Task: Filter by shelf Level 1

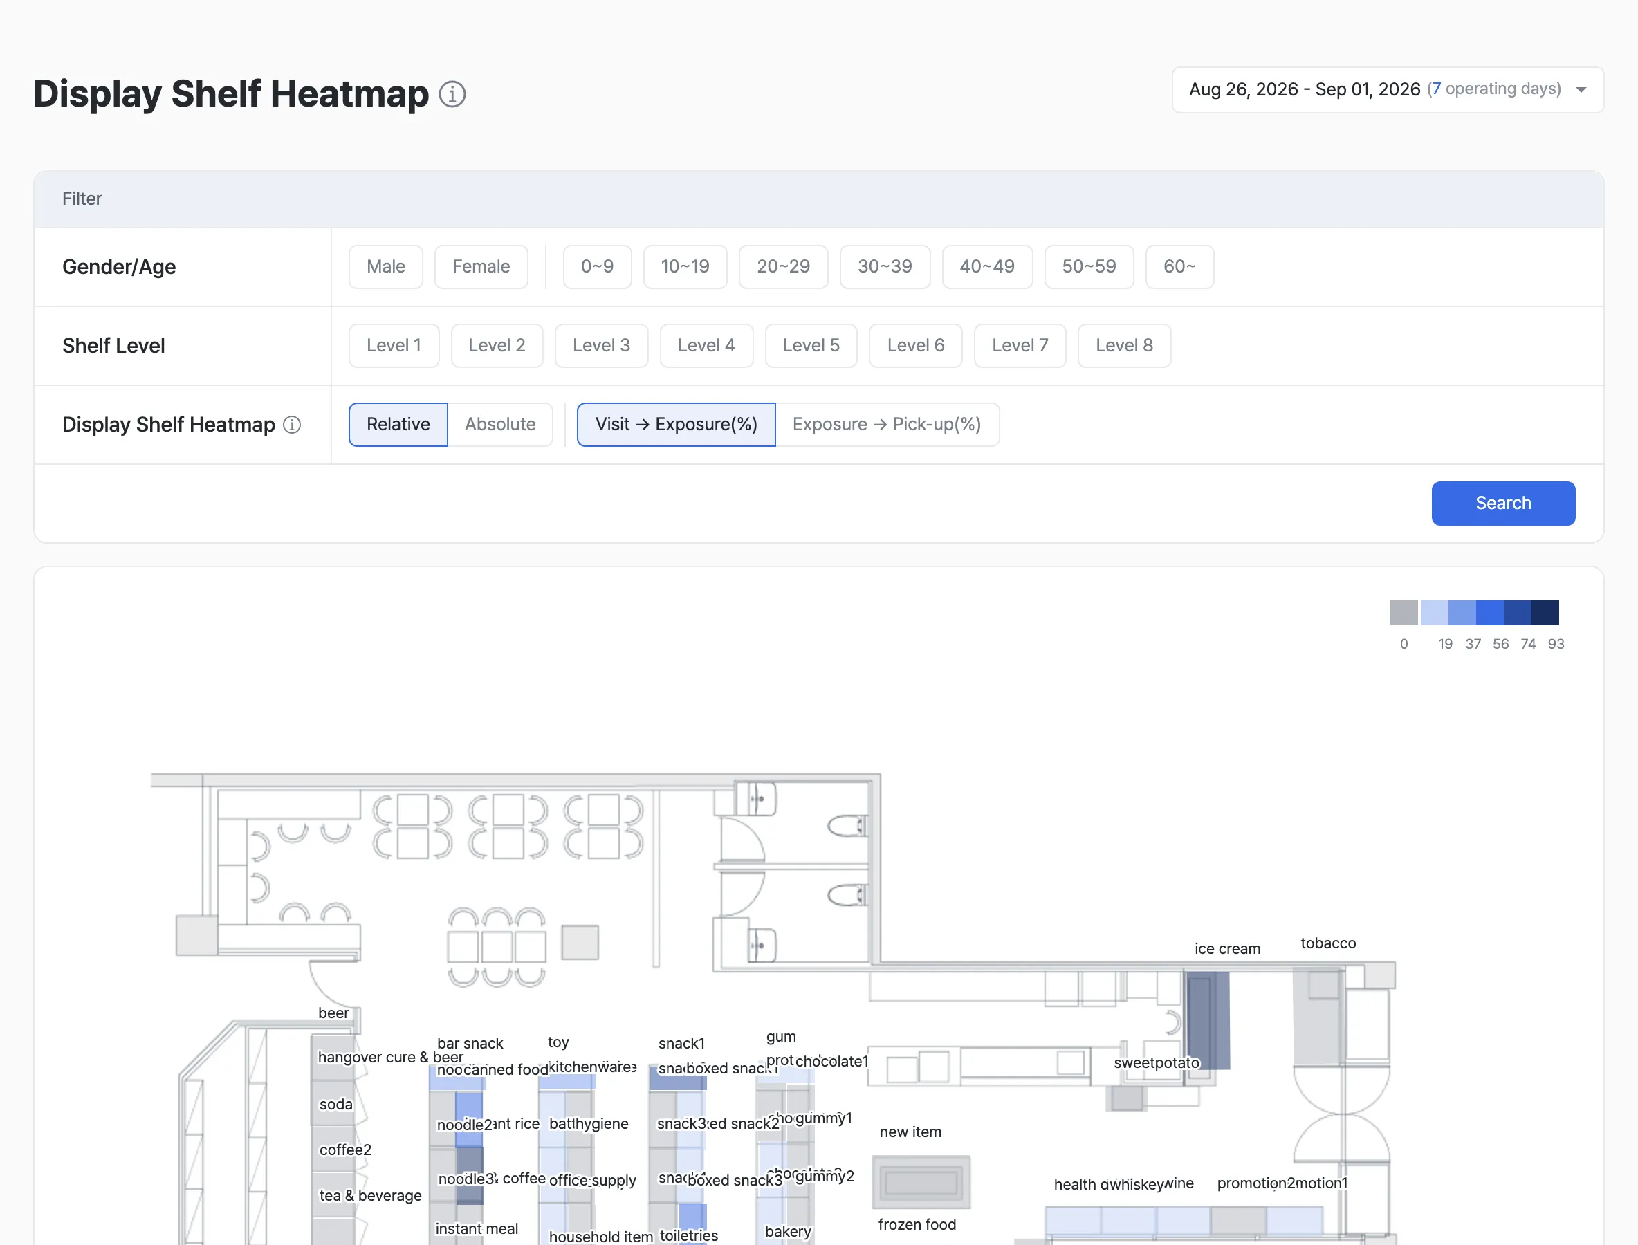Action: 394,346
